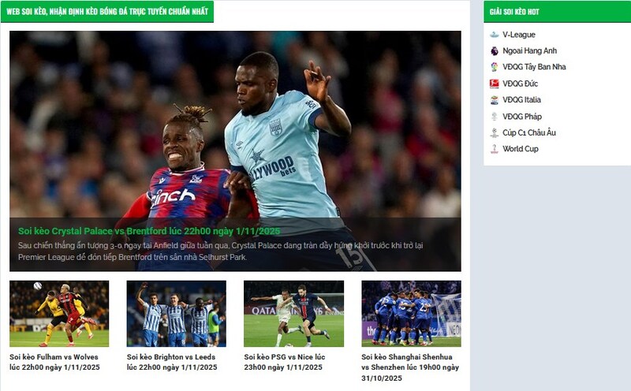Viewport: 631px width, 391px height.
Task: Open the PSG vs Nice match thumbnail
Action: [293, 314]
